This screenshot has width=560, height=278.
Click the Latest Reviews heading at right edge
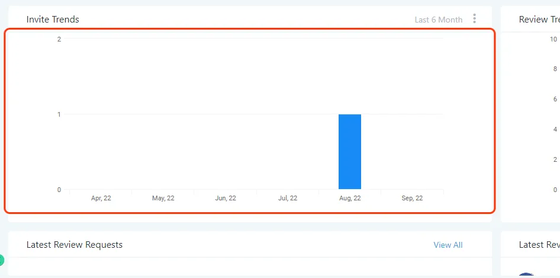pos(539,245)
